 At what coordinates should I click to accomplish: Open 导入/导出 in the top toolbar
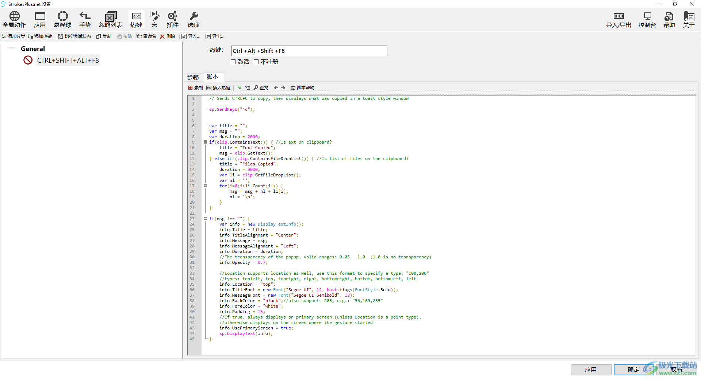[618, 20]
